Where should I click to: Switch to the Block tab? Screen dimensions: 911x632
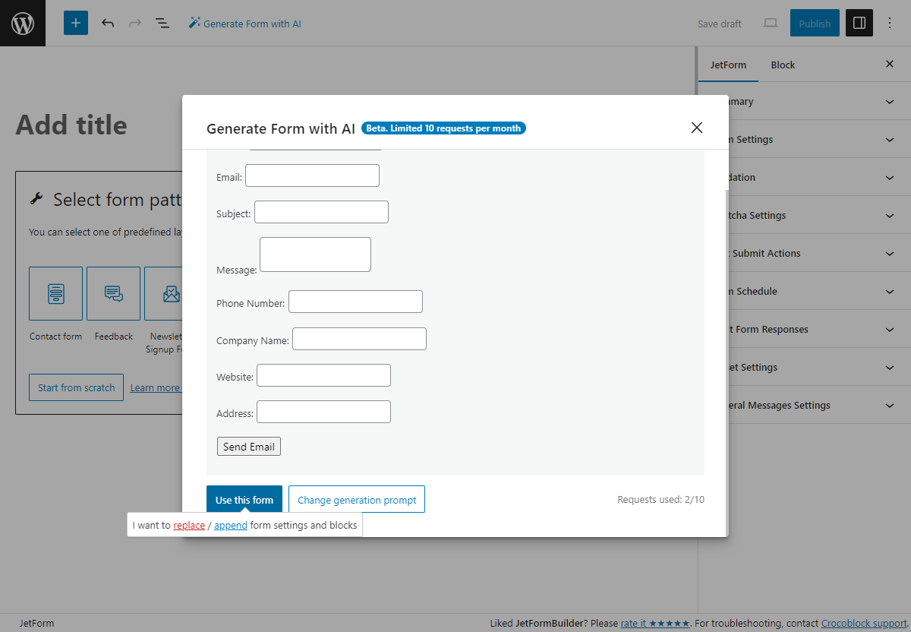click(782, 65)
